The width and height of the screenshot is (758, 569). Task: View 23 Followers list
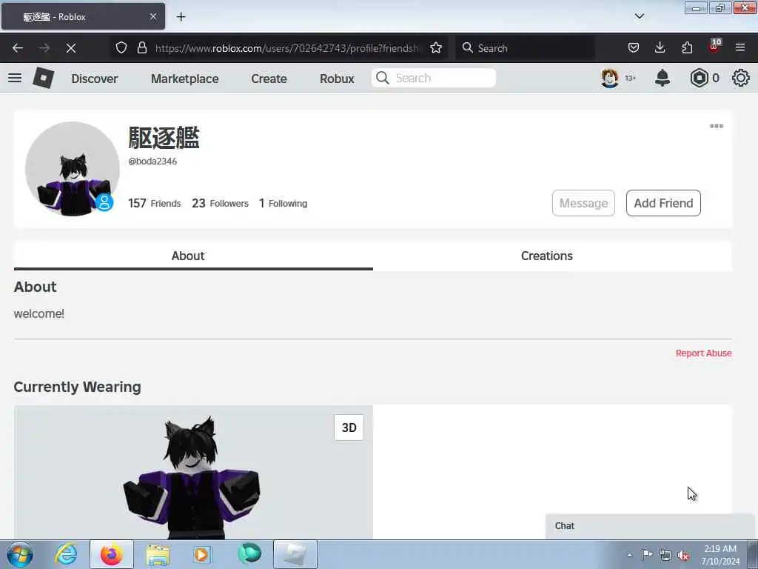[220, 203]
